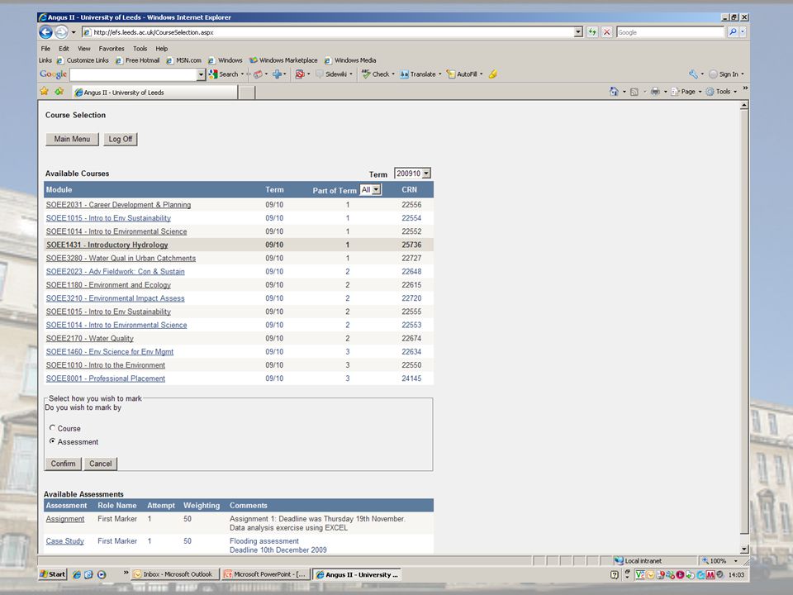Open the Tools menu in the menu bar
793x595 pixels.
pos(140,49)
